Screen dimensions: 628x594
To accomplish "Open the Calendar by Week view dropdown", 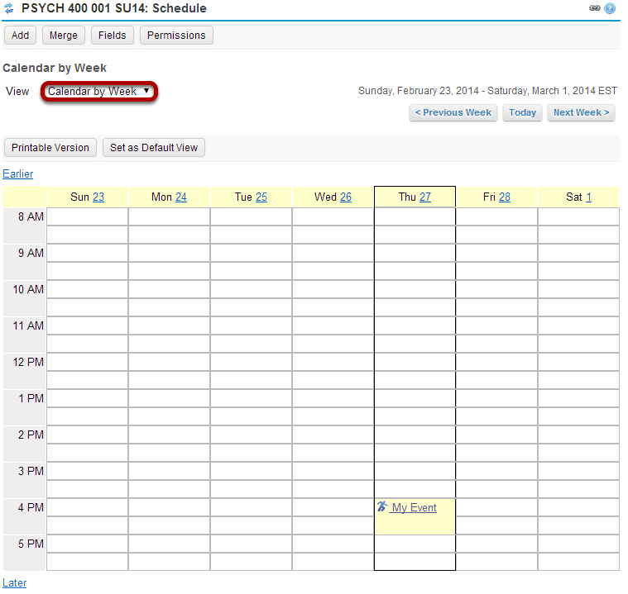I will (99, 92).
